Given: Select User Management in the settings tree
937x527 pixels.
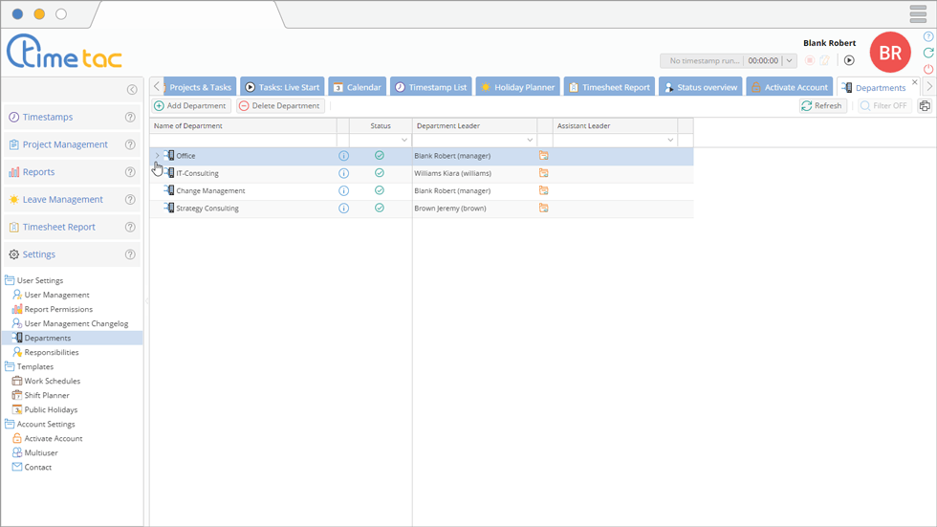Looking at the screenshot, I should pos(56,295).
